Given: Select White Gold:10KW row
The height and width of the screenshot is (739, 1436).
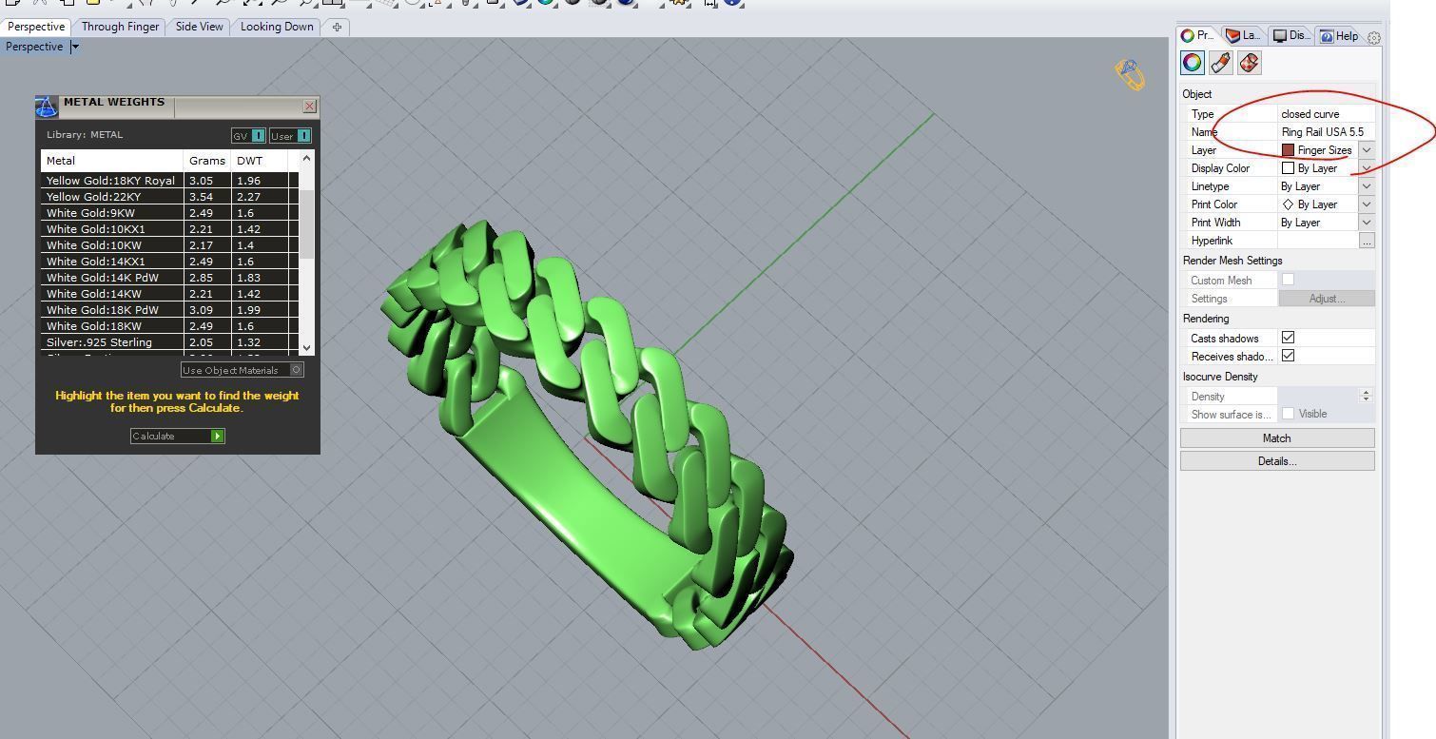Looking at the screenshot, I should tap(169, 245).
